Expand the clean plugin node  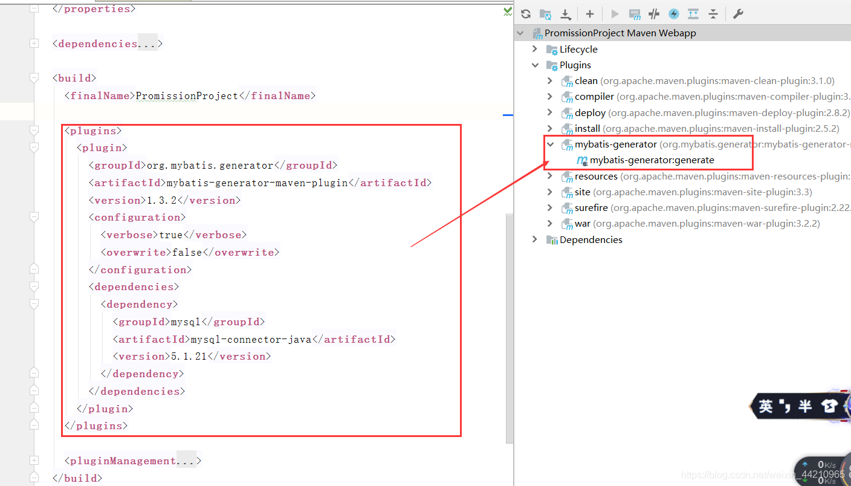tap(549, 80)
